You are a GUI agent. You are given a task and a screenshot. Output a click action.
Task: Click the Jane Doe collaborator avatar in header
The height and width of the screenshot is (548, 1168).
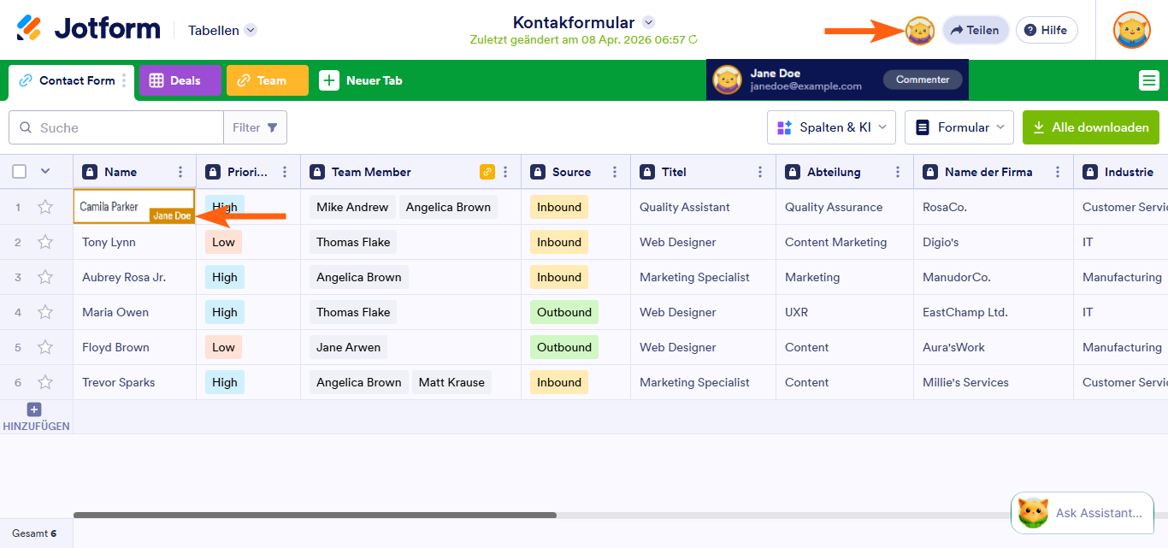pos(920,31)
